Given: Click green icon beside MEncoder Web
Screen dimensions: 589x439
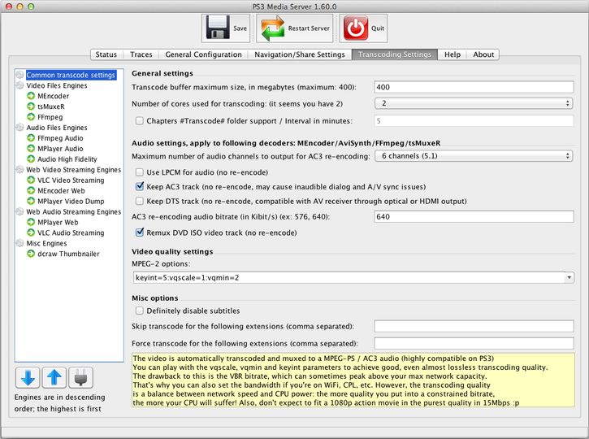Looking at the screenshot, I should coord(31,190).
